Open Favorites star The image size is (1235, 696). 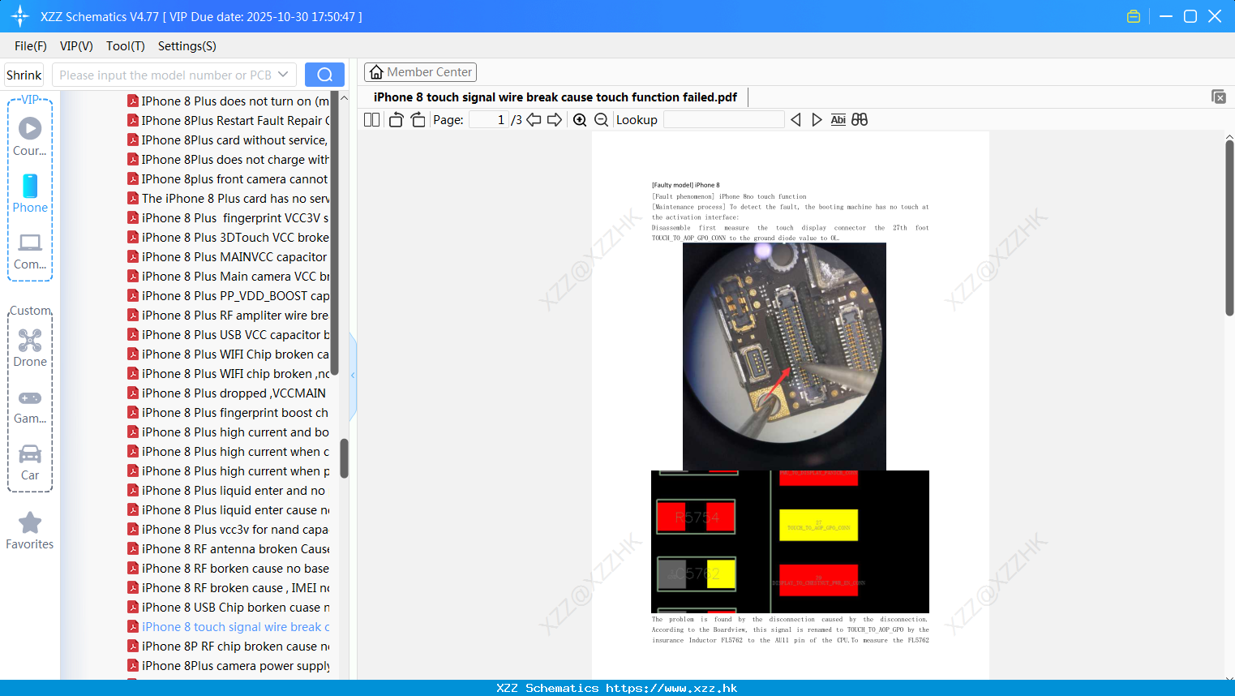(x=30, y=531)
